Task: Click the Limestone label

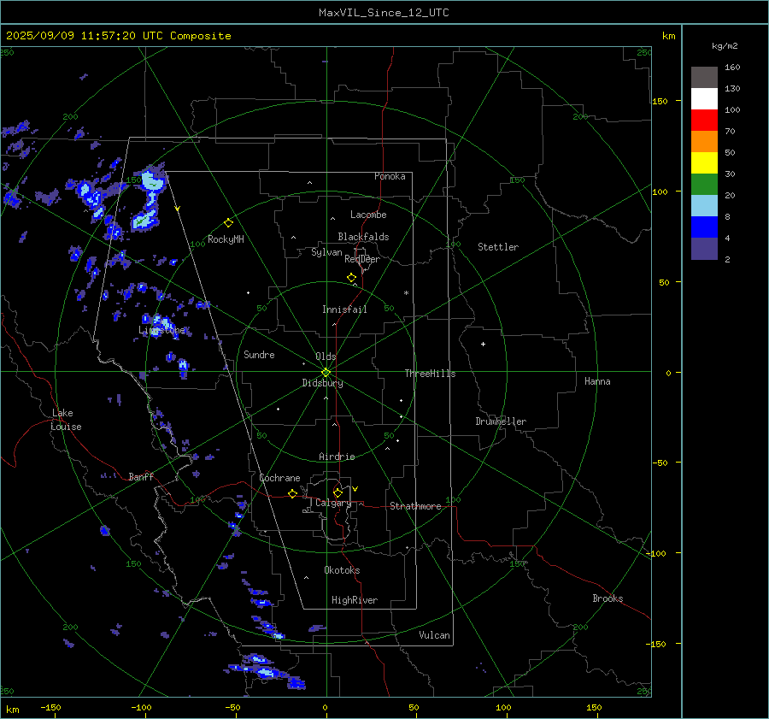Action: tap(161, 330)
